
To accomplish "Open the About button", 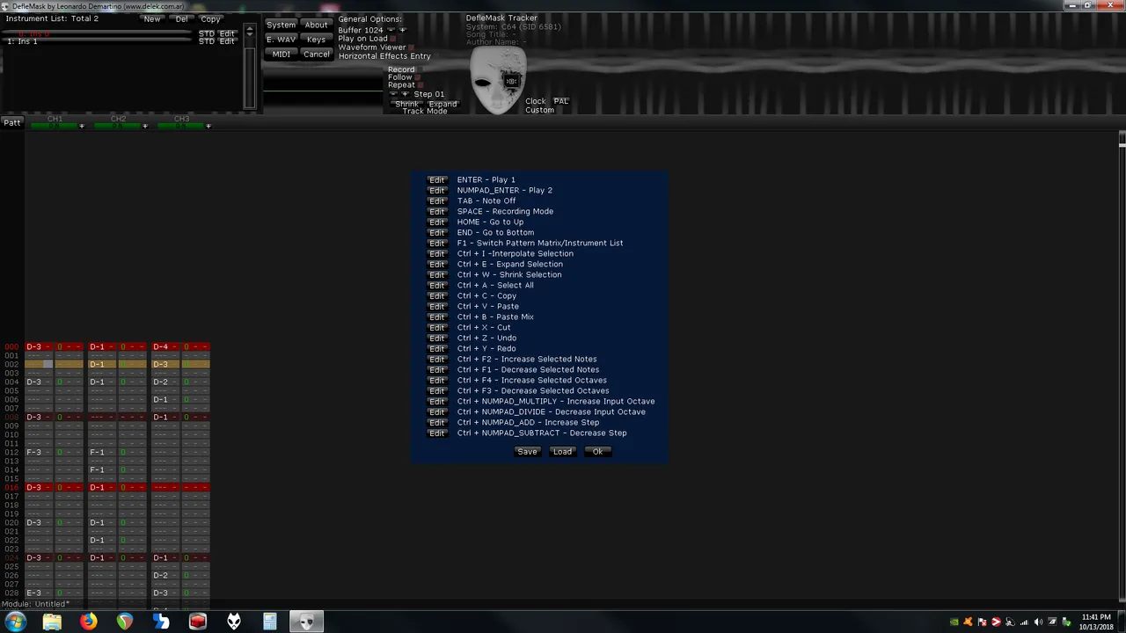I will (x=316, y=25).
